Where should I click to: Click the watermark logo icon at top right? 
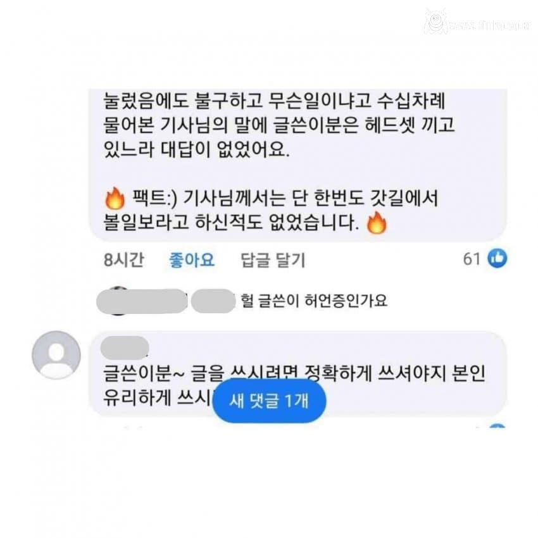tap(435, 22)
